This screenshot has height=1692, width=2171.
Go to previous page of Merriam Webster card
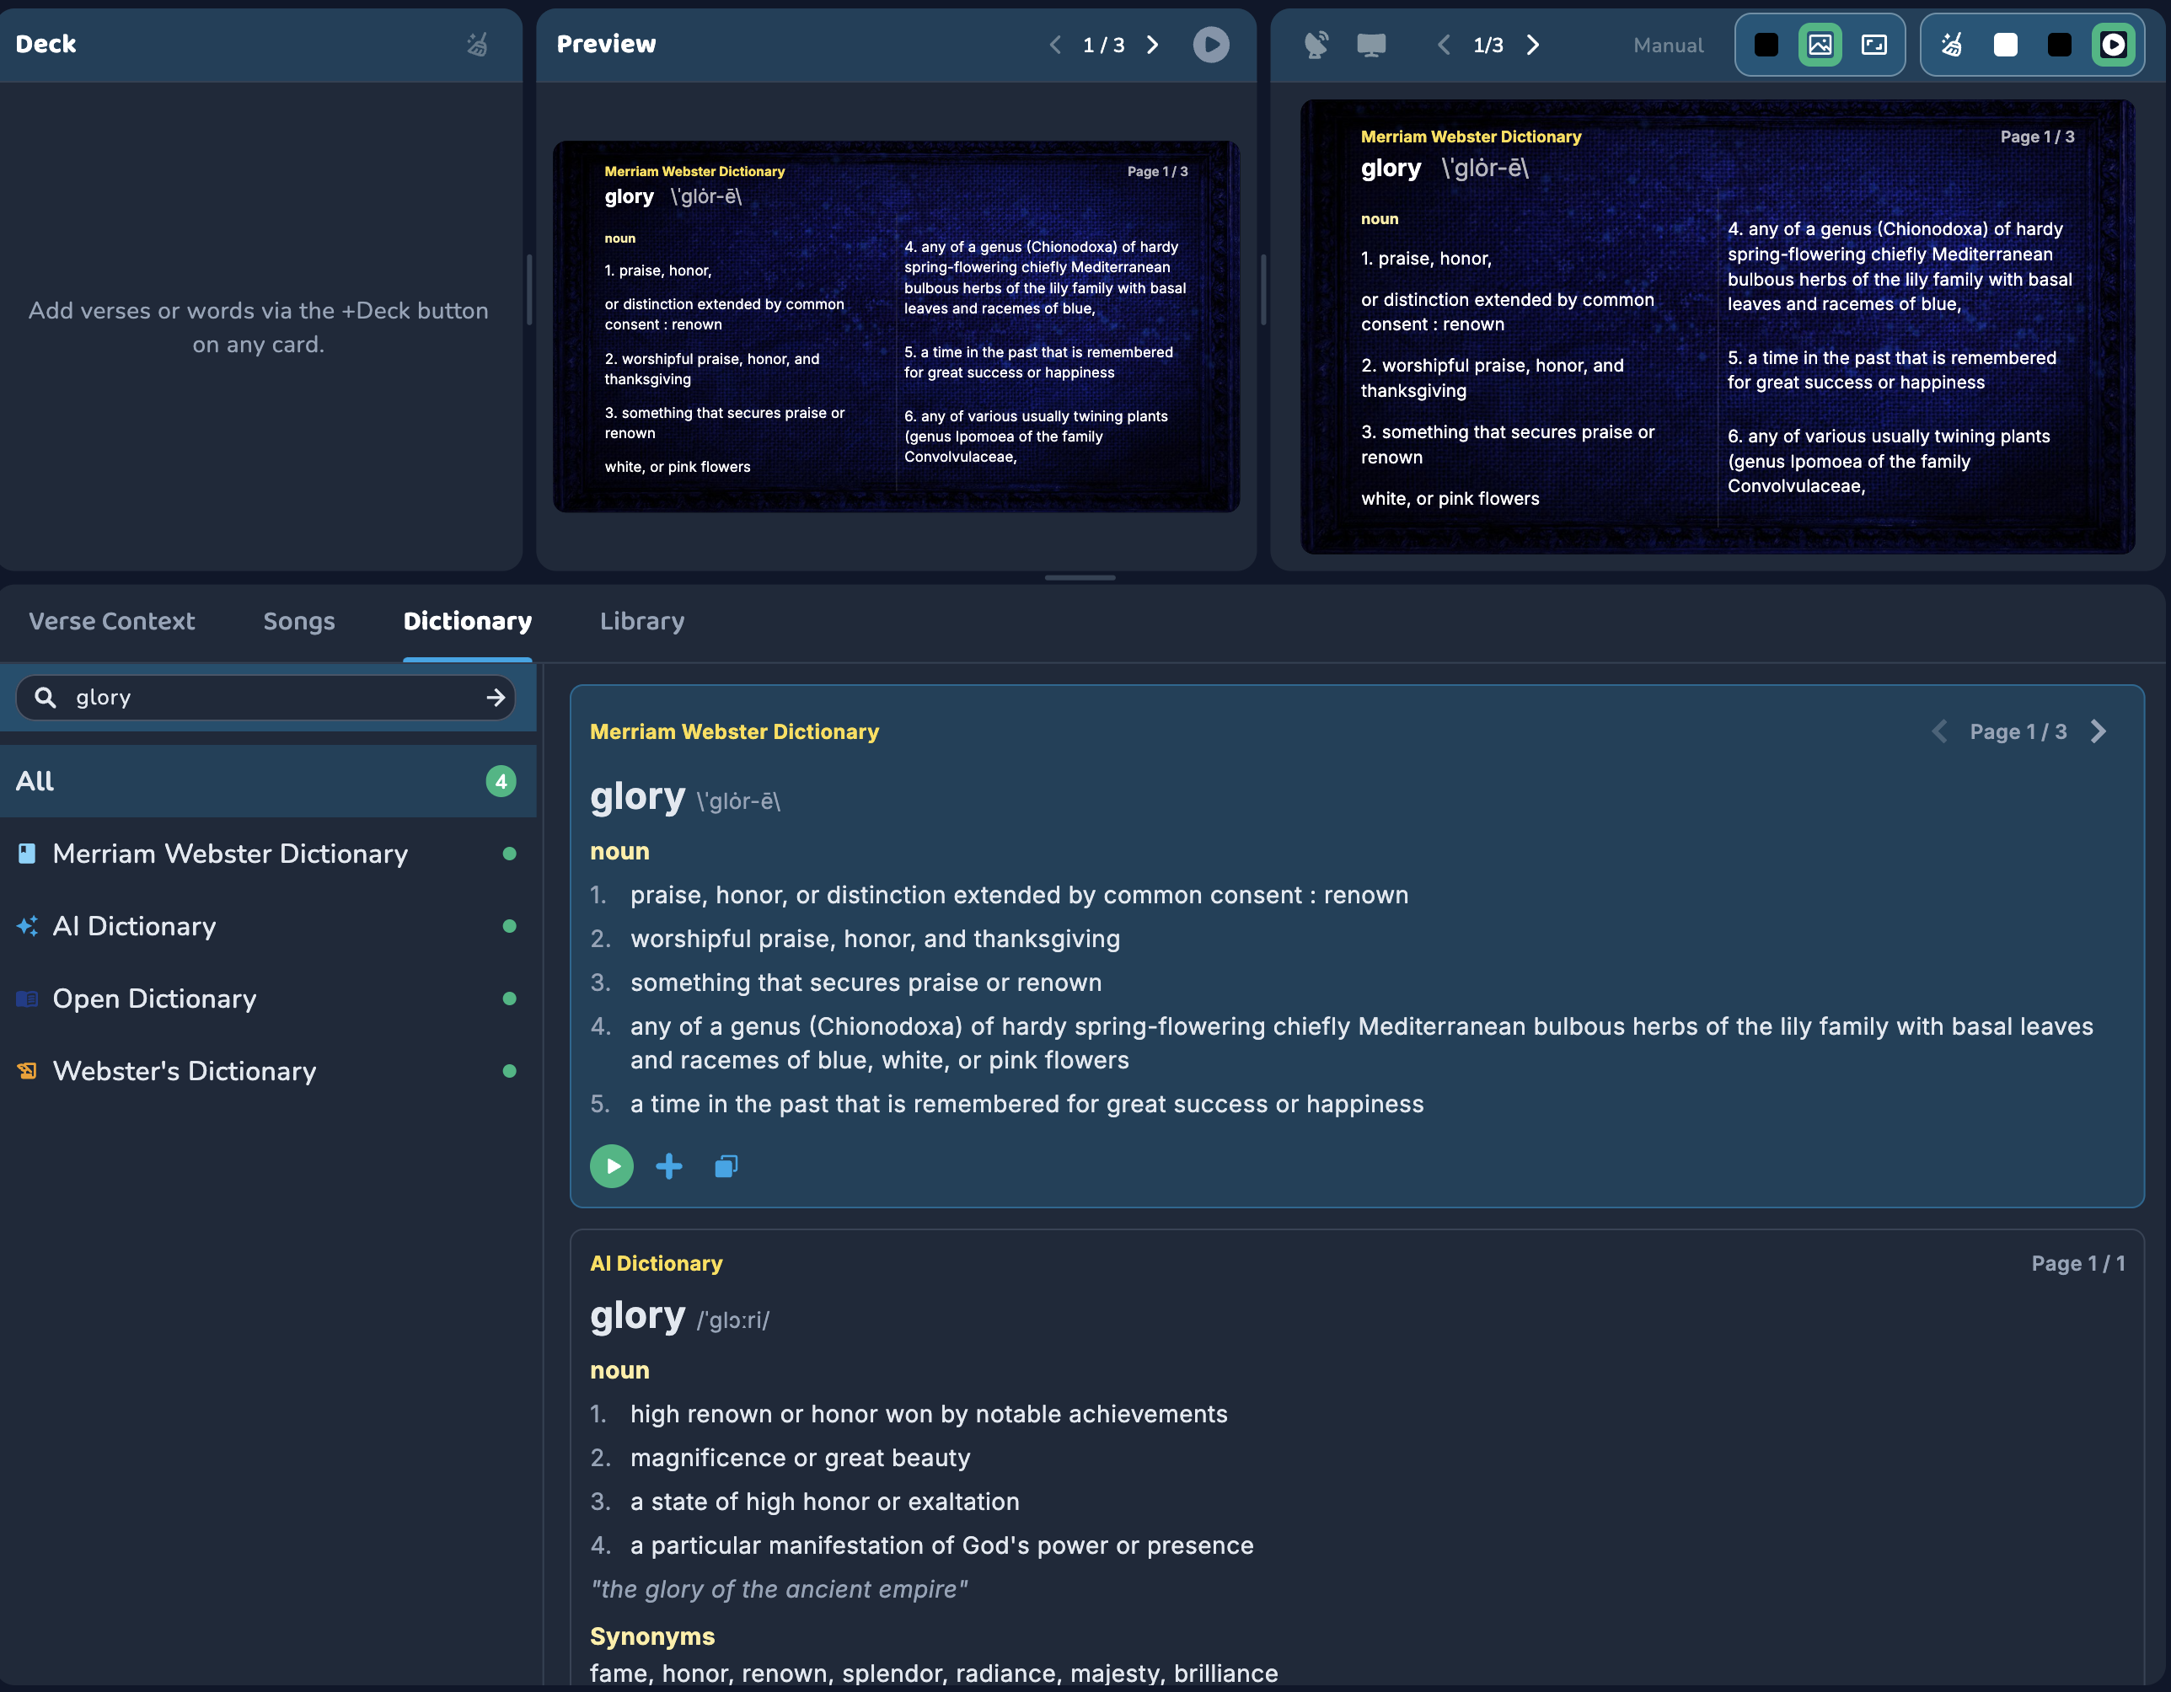[x=1939, y=731]
